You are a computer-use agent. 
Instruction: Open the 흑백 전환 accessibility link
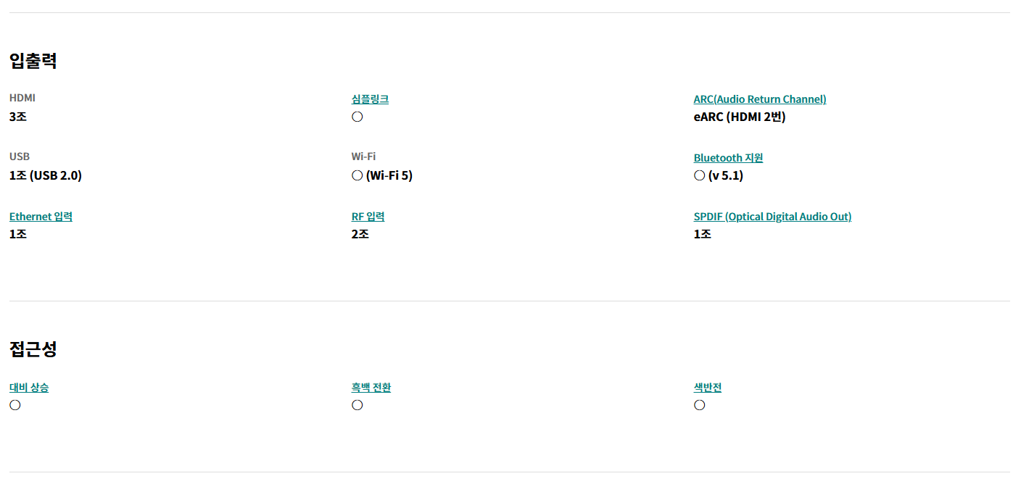[x=371, y=388]
